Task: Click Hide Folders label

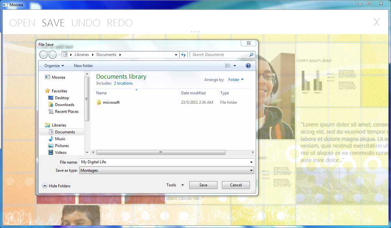Action: [60, 186]
